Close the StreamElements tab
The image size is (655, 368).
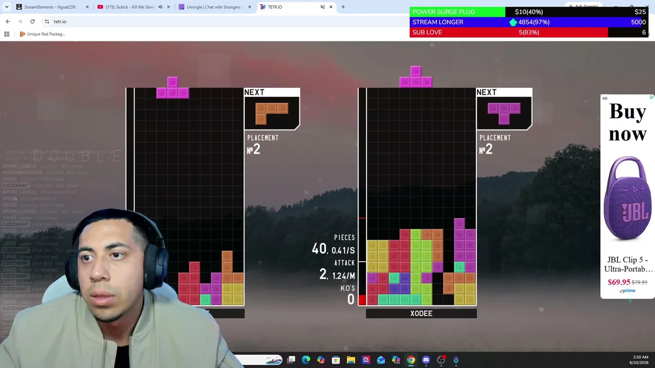(87, 7)
